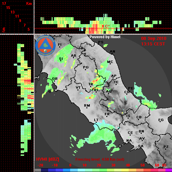Select the GR city label

(x=55, y=79)
